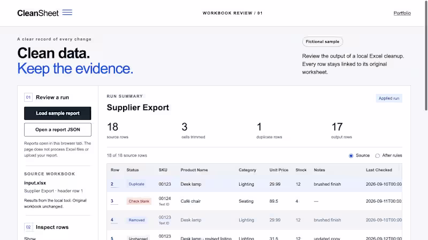
Task: Click the 89.5 unit price cell
Action: (x=274, y=202)
